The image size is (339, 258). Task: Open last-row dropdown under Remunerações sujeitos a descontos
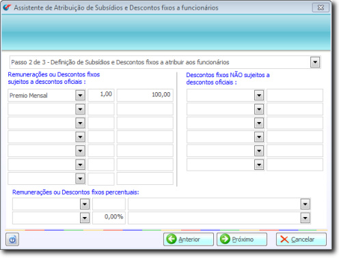click(80, 179)
